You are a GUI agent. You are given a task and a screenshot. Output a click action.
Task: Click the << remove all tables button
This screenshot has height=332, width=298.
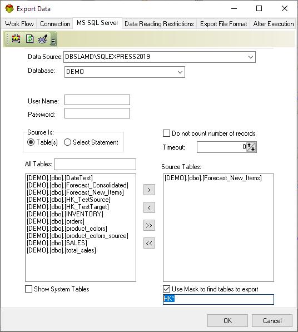[149, 243]
